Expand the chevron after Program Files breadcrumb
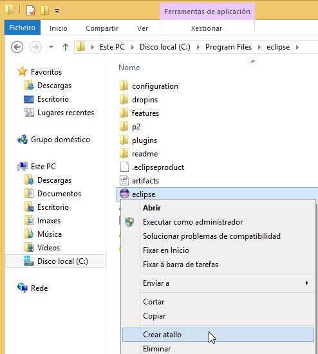 tap(259, 47)
